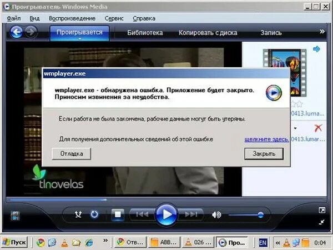Click the grayed forward navigation arrow
Screen dimensions: 333x250
(31, 32)
